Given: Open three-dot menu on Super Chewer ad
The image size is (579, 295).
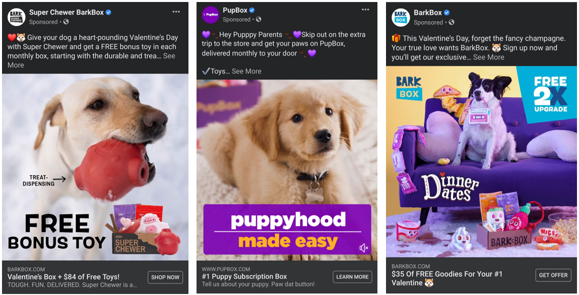Looking at the screenshot, I should pyautogui.click(x=176, y=12).
